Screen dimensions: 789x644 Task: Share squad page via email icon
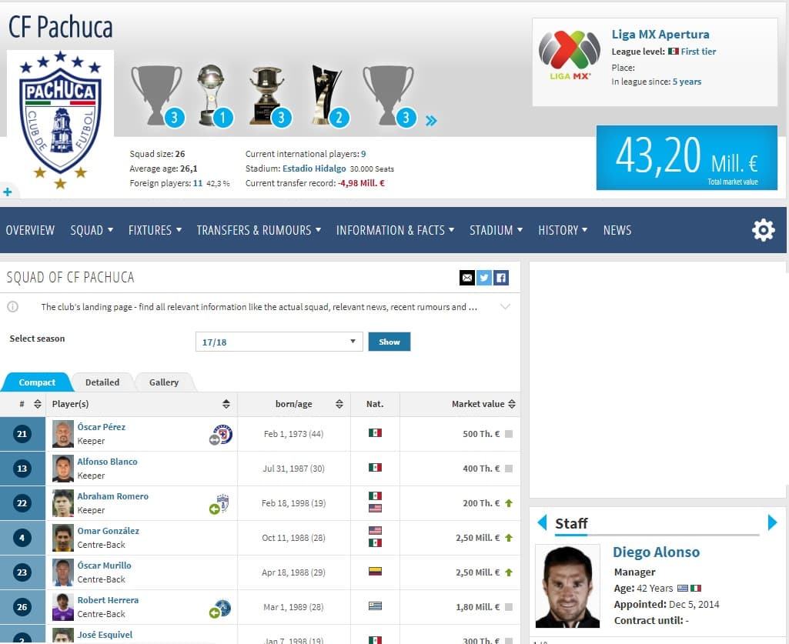tap(466, 278)
